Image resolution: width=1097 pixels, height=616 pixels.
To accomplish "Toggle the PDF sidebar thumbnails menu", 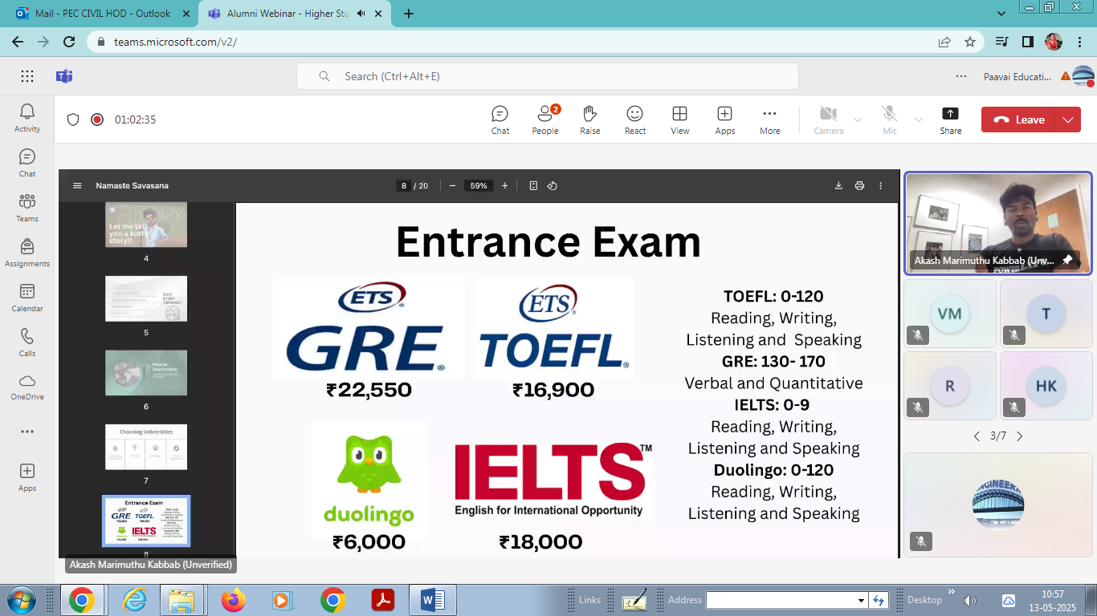I will (77, 185).
